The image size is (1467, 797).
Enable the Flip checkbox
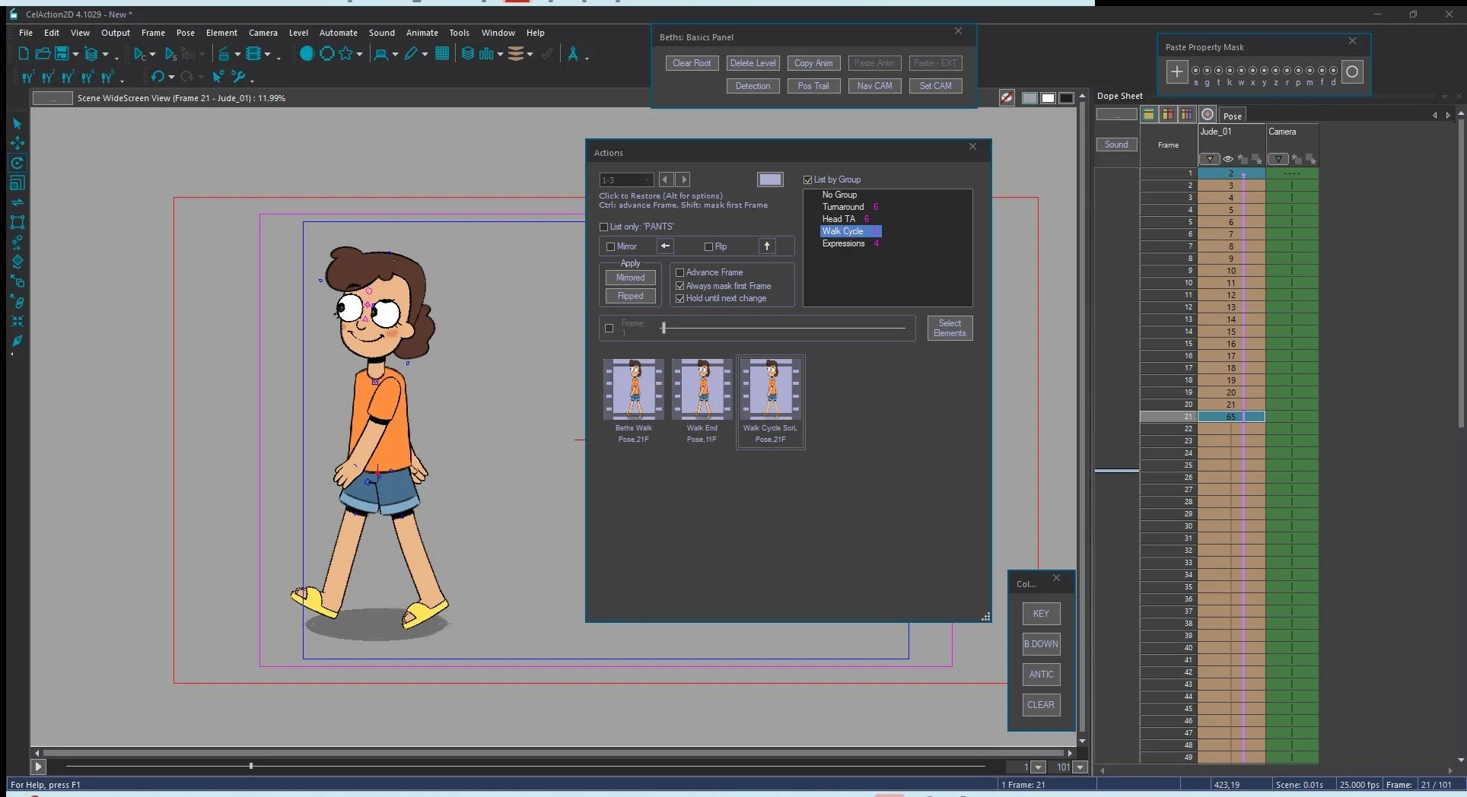[708, 246]
